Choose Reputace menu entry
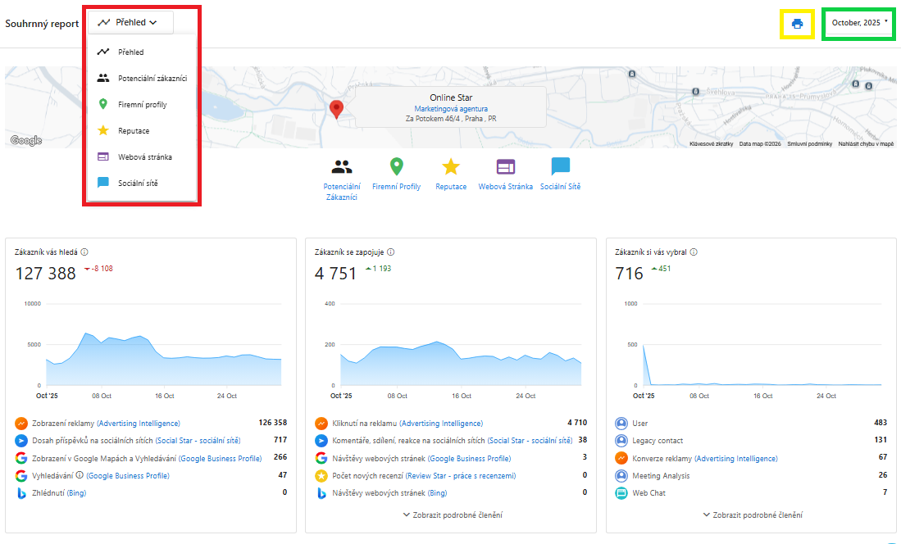 pos(141,130)
